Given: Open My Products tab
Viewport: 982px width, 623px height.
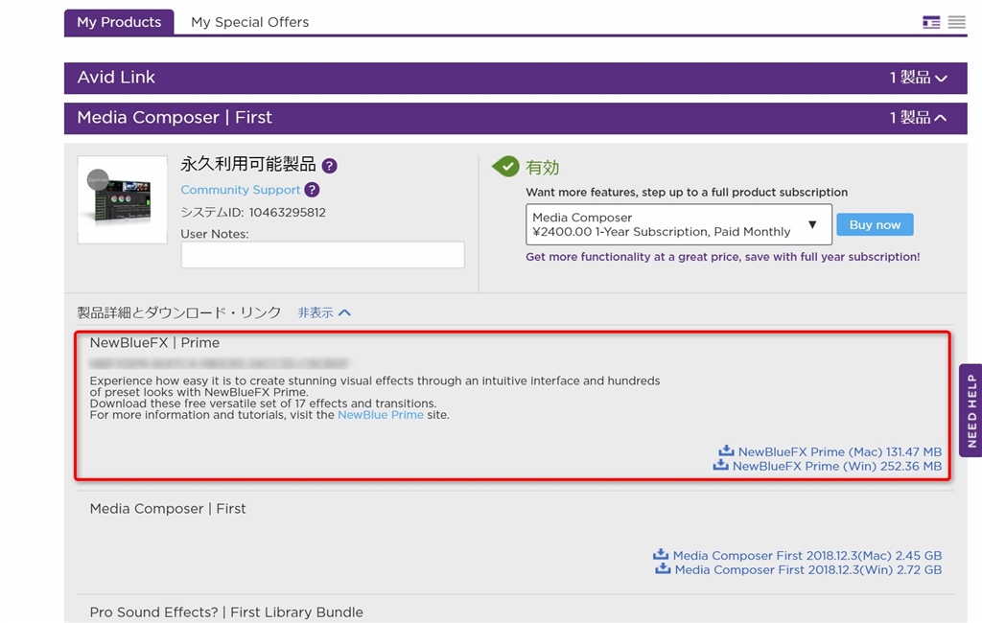Looking at the screenshot, I should [119, 23].
